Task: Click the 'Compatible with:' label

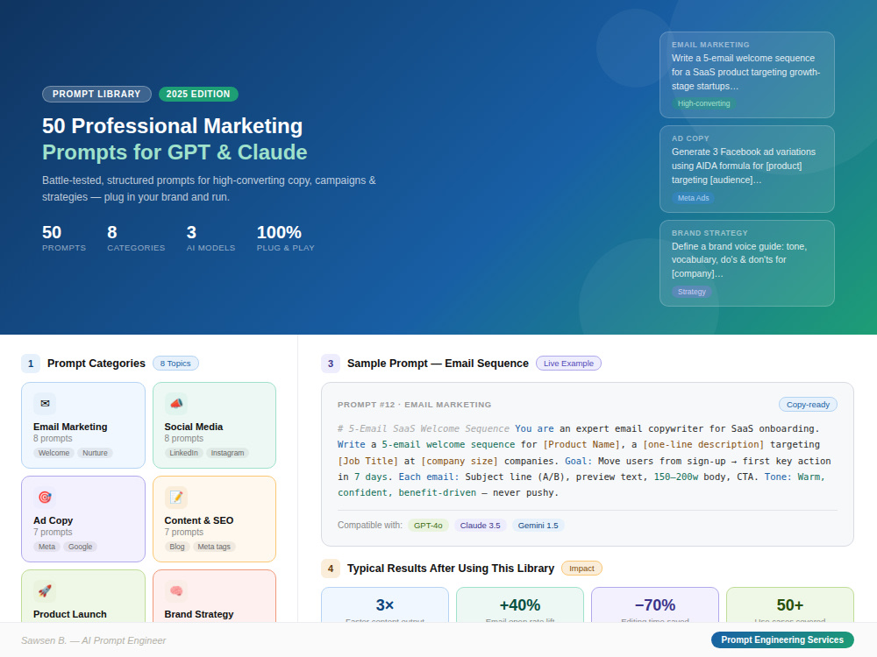Action: [x=370, y=525]
